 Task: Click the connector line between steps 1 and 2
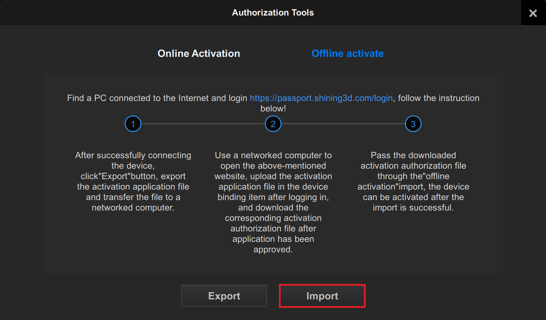click(203, 124)
